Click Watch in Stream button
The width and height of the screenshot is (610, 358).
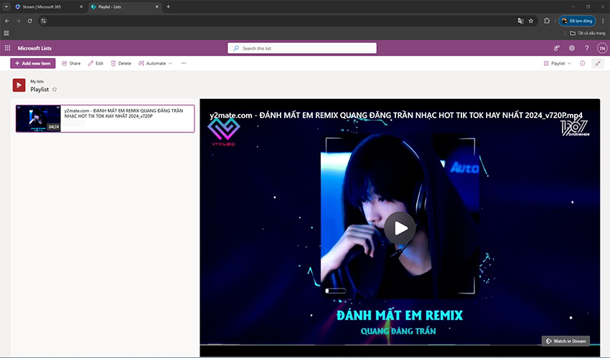tap(566, 341)
